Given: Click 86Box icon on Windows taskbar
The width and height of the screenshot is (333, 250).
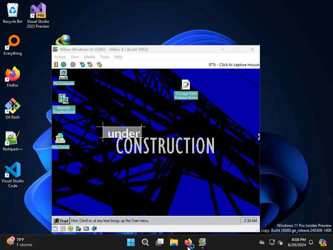Looking at the screenshot, I should 202,242.
